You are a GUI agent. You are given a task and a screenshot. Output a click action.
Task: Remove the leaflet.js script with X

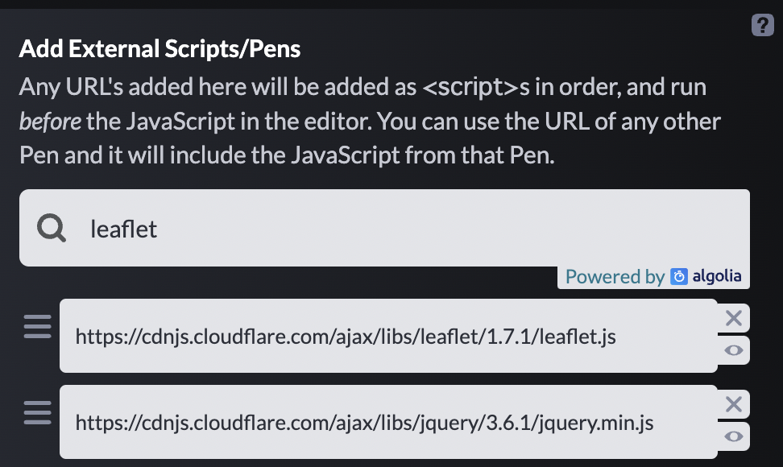[x=733, y=318]
